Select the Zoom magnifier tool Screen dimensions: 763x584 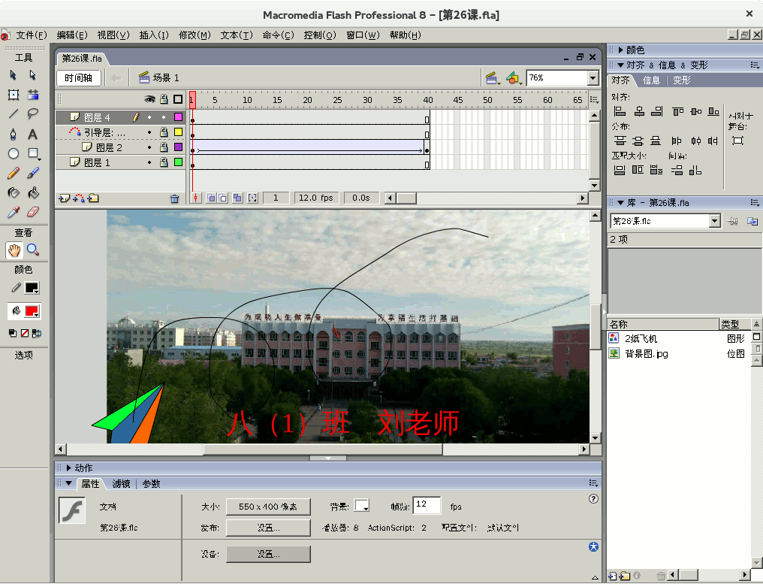pyautogui.click(x=32, y=250)
